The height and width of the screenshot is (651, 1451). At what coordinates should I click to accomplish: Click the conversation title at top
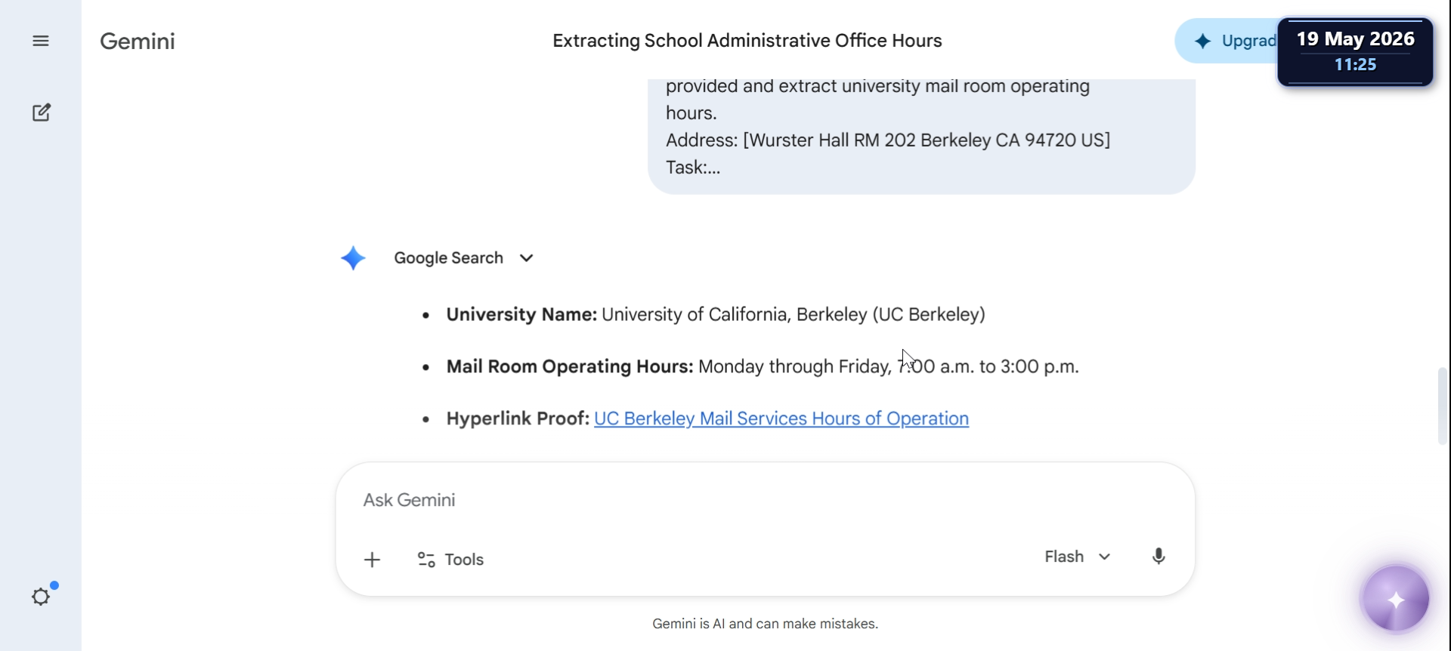(x=747, y=41)
